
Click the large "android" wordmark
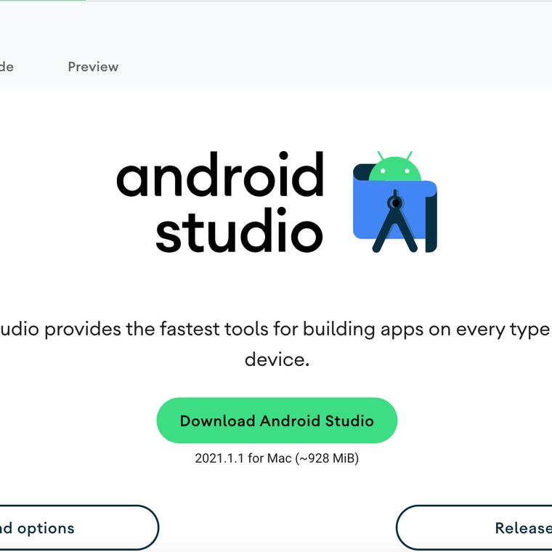219,176
